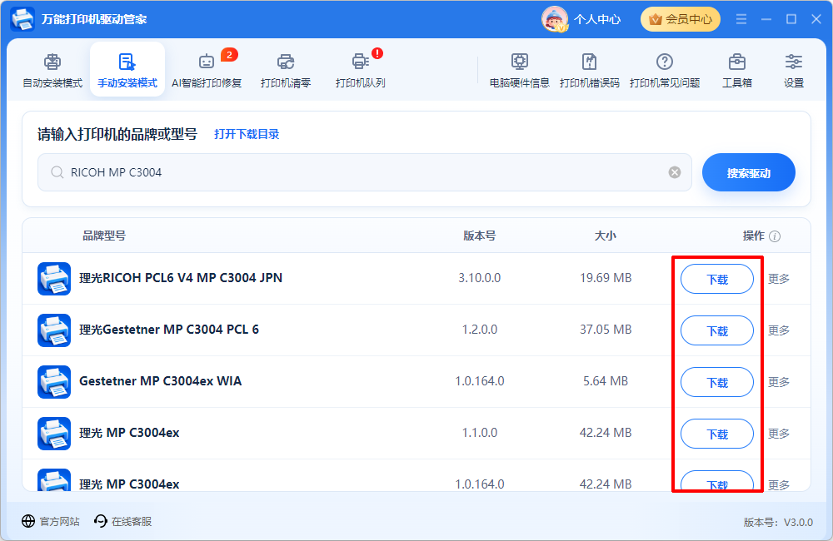Download the 理光RICOH PCL6 V4 MP C3004 JPN driver
The height and width of the screenshot is (541, 833).
click(x=717, y=279)
